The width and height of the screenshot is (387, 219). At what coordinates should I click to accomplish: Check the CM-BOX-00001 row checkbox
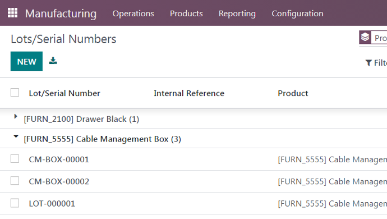tap(15, 159)
